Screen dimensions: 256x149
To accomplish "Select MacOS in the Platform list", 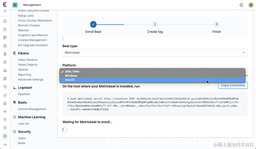I will point(153,80).
